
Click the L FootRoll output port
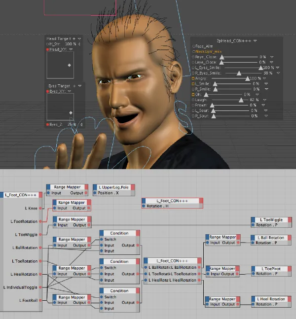(x=40, y=300)
